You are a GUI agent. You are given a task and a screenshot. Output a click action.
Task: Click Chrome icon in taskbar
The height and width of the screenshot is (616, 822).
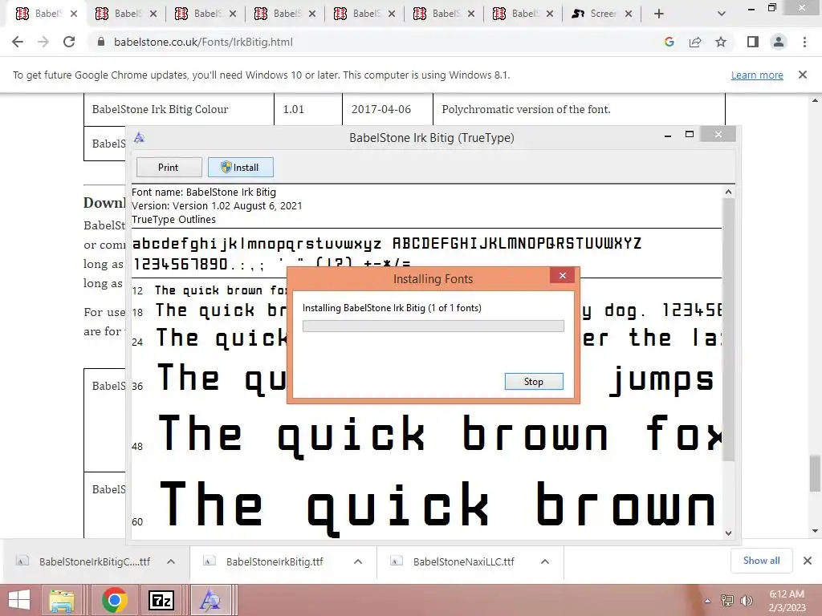(x=115, y=600)
